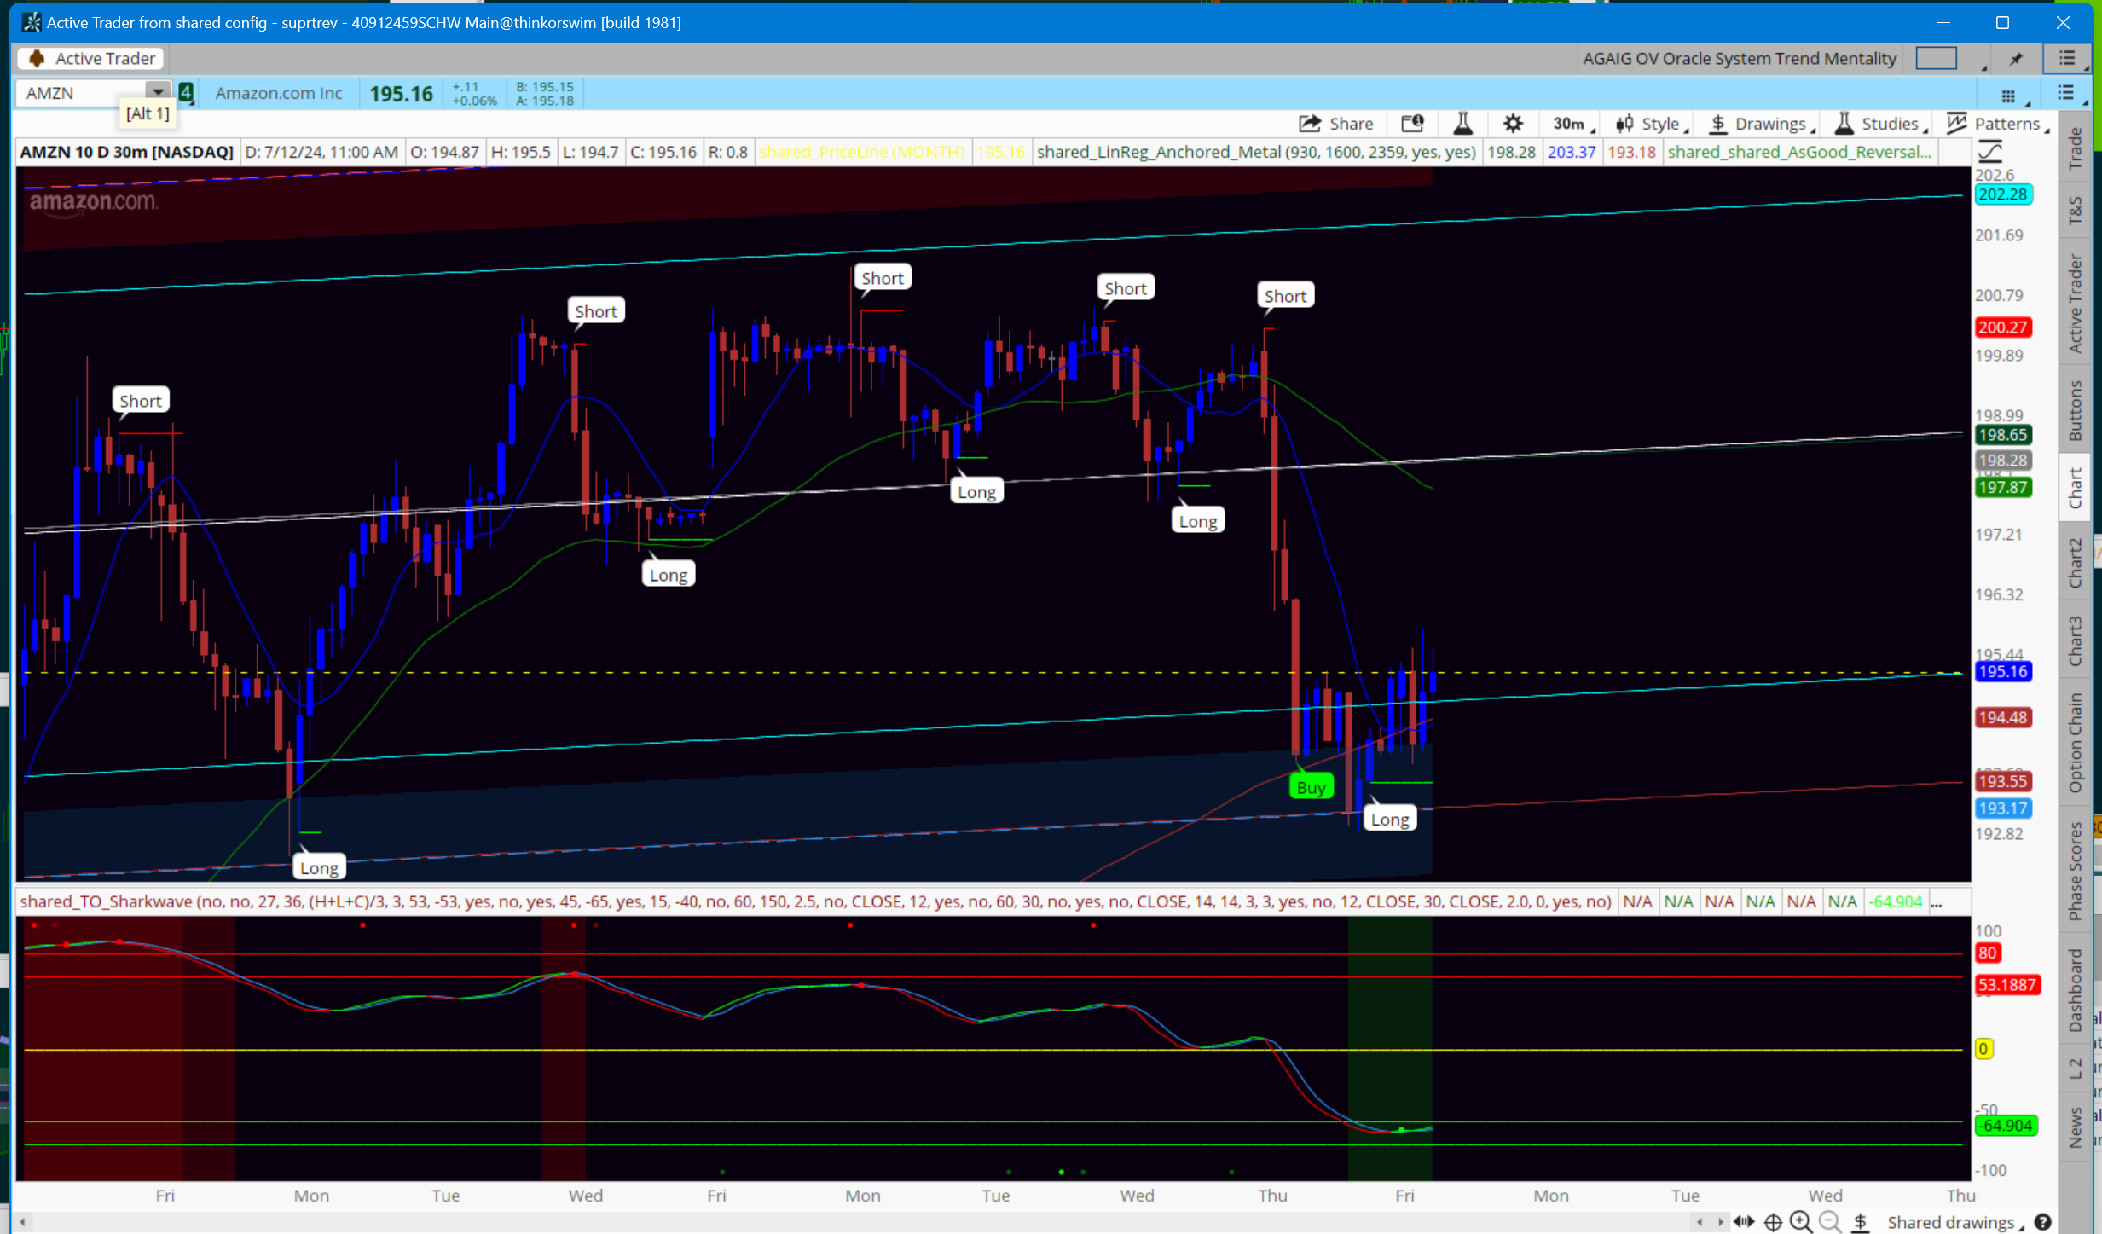Open the list menu icon in the gray top bar

[2067, 58]
